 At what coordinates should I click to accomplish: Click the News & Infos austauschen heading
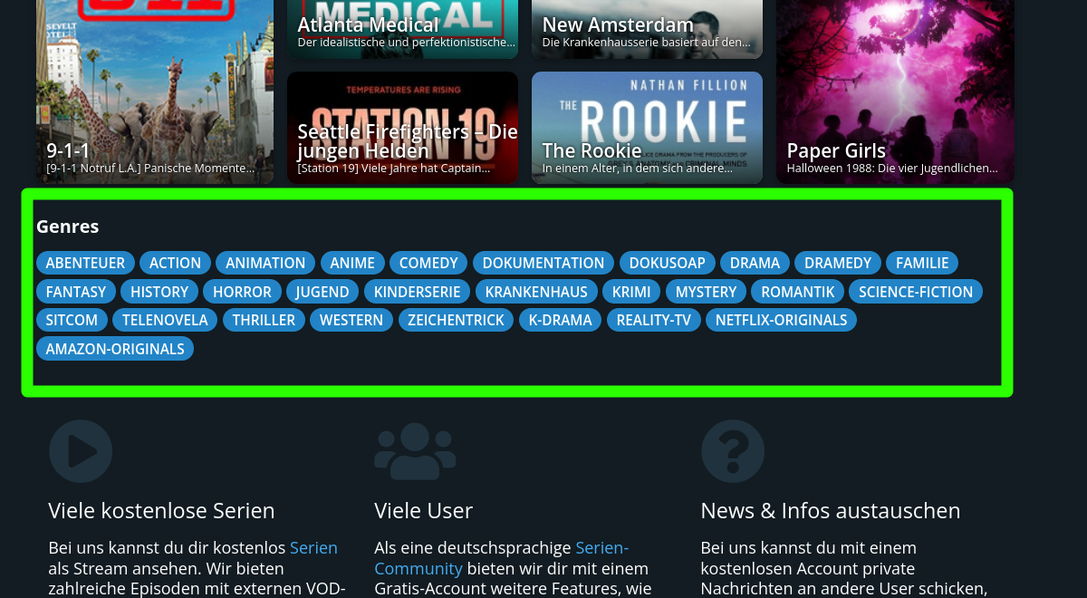831,511
